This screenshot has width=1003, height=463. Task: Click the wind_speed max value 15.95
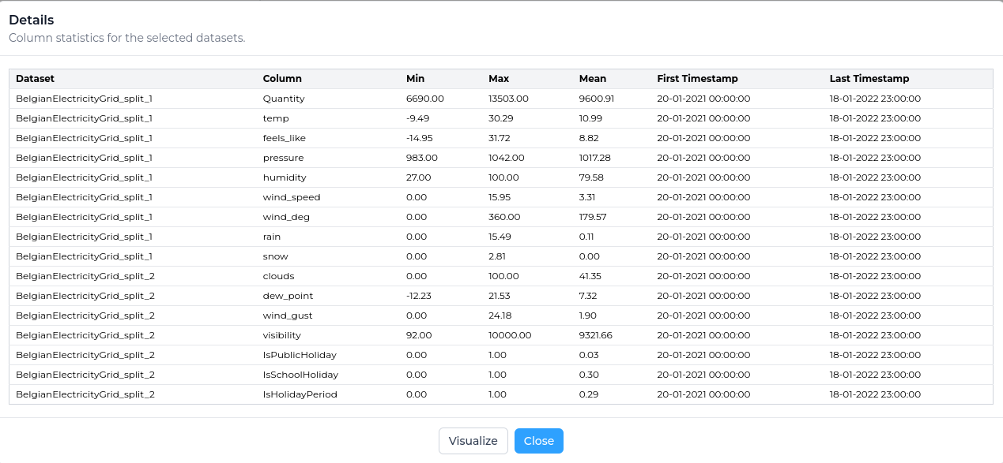[x=500, y=197]
